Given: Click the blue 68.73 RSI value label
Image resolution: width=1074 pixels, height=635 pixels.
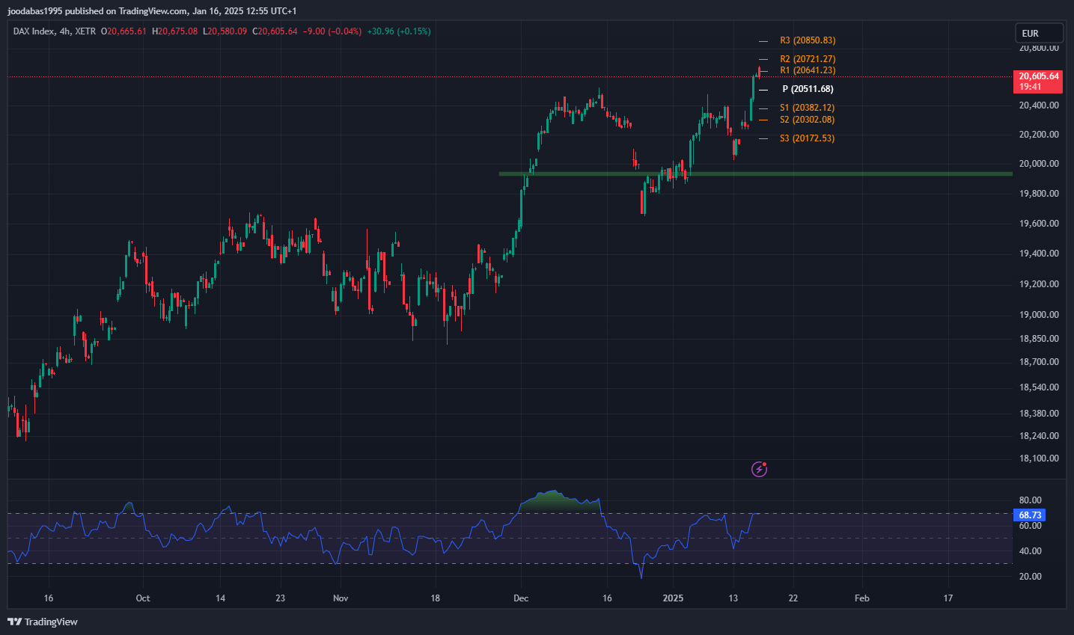Looking at the screenshot, I should click(x=1030, y=515).
